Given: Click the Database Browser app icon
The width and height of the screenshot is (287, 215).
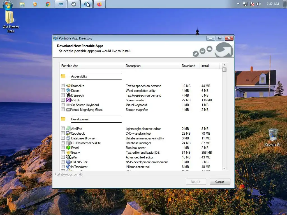Looking at the screenshot, I should click(68, 138).
